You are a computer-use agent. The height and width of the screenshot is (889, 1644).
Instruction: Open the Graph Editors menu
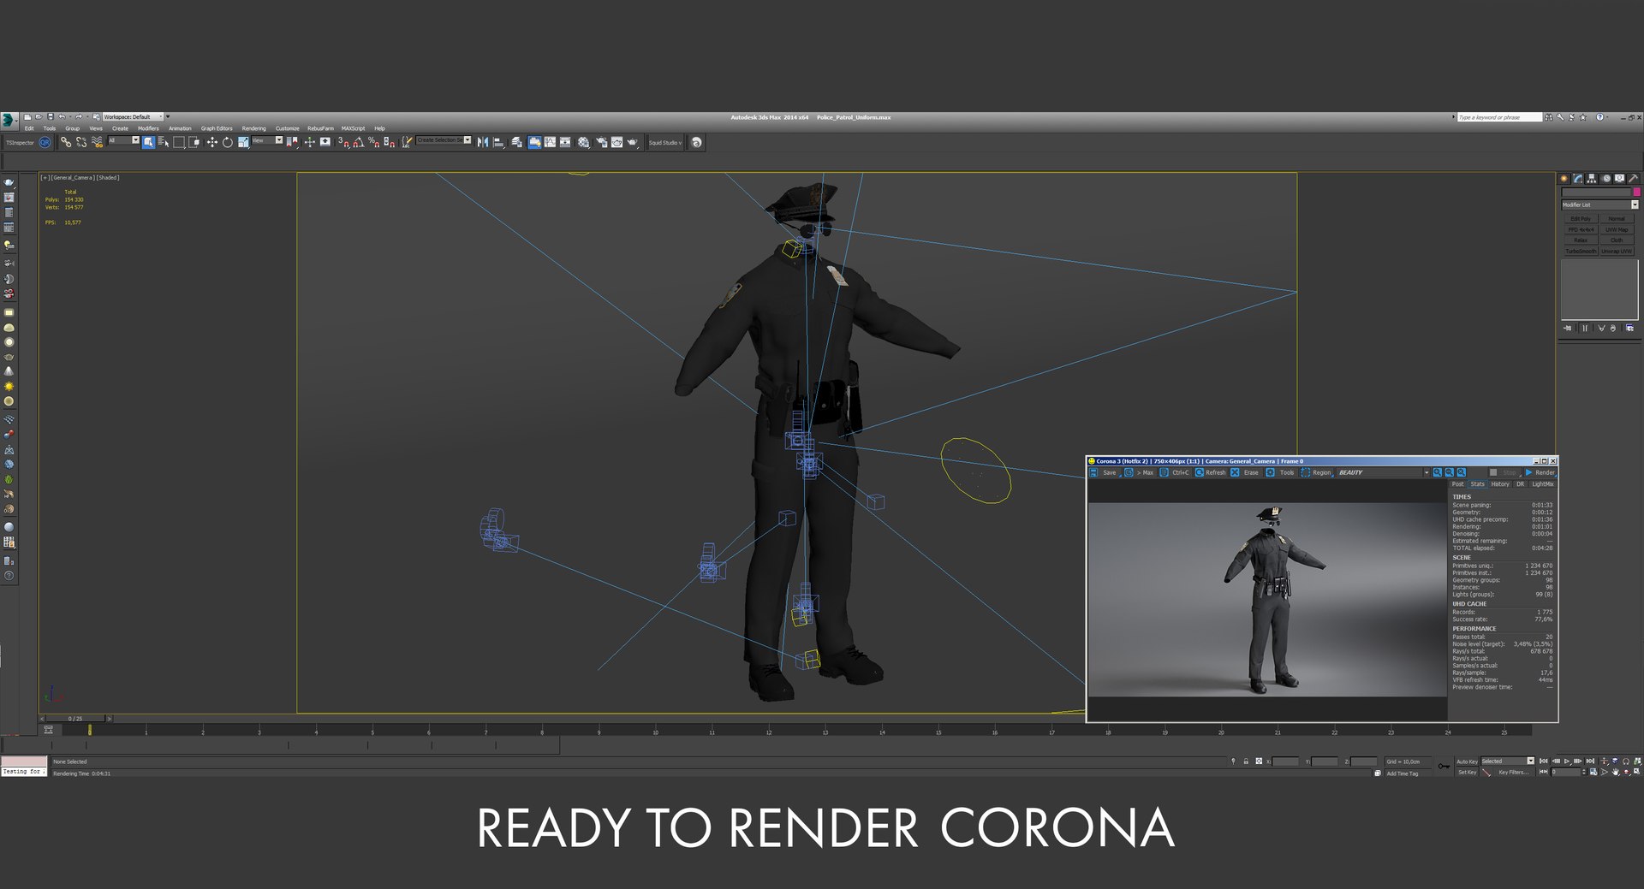tap(217, 128)
